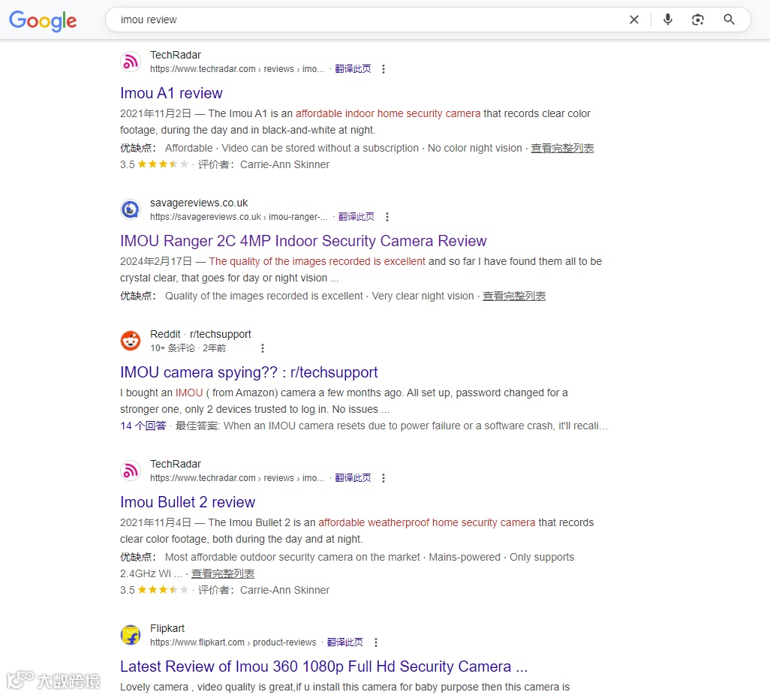Open more options dots for Imou Bullet 2 result
The height and width of the screenshot is (695, 770).
383,478
